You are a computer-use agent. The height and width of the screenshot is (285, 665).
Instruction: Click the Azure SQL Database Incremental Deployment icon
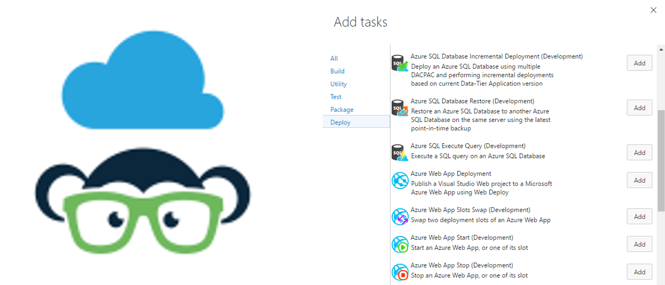(x=400, y=63)
